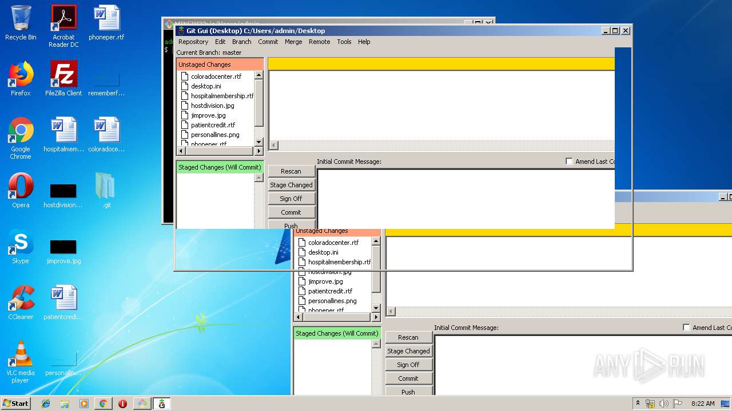Click scroll-up arrow of front Unstaged Changes list

(258, 75)
